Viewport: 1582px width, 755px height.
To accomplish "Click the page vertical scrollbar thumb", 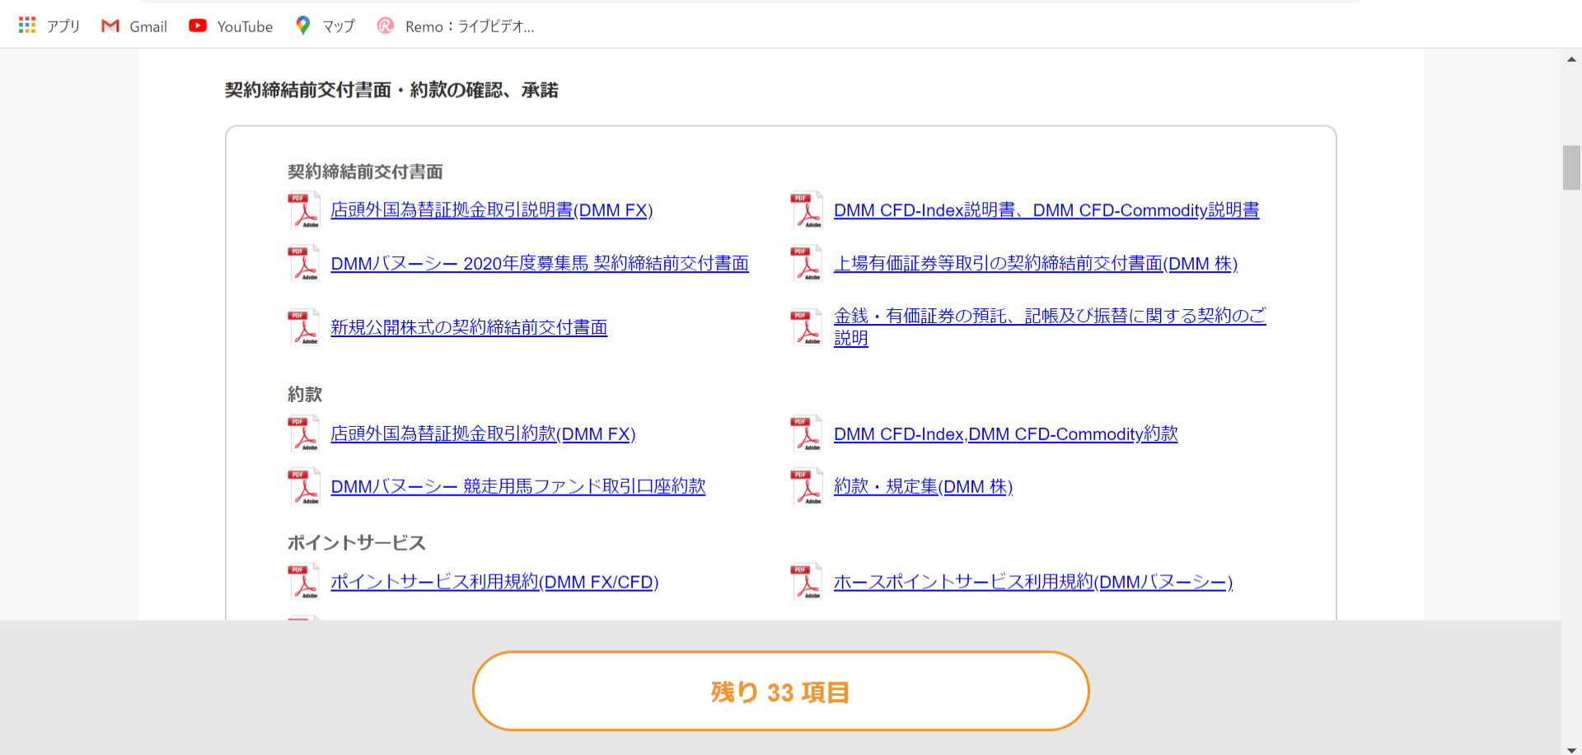I will (x=1571, y=167).
